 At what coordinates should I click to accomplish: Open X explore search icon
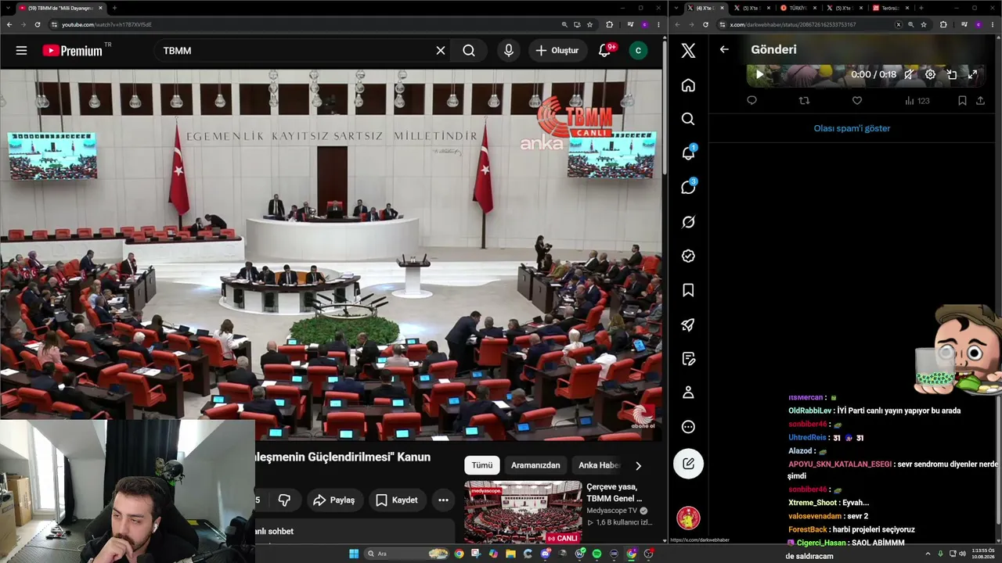click(688, 119)
